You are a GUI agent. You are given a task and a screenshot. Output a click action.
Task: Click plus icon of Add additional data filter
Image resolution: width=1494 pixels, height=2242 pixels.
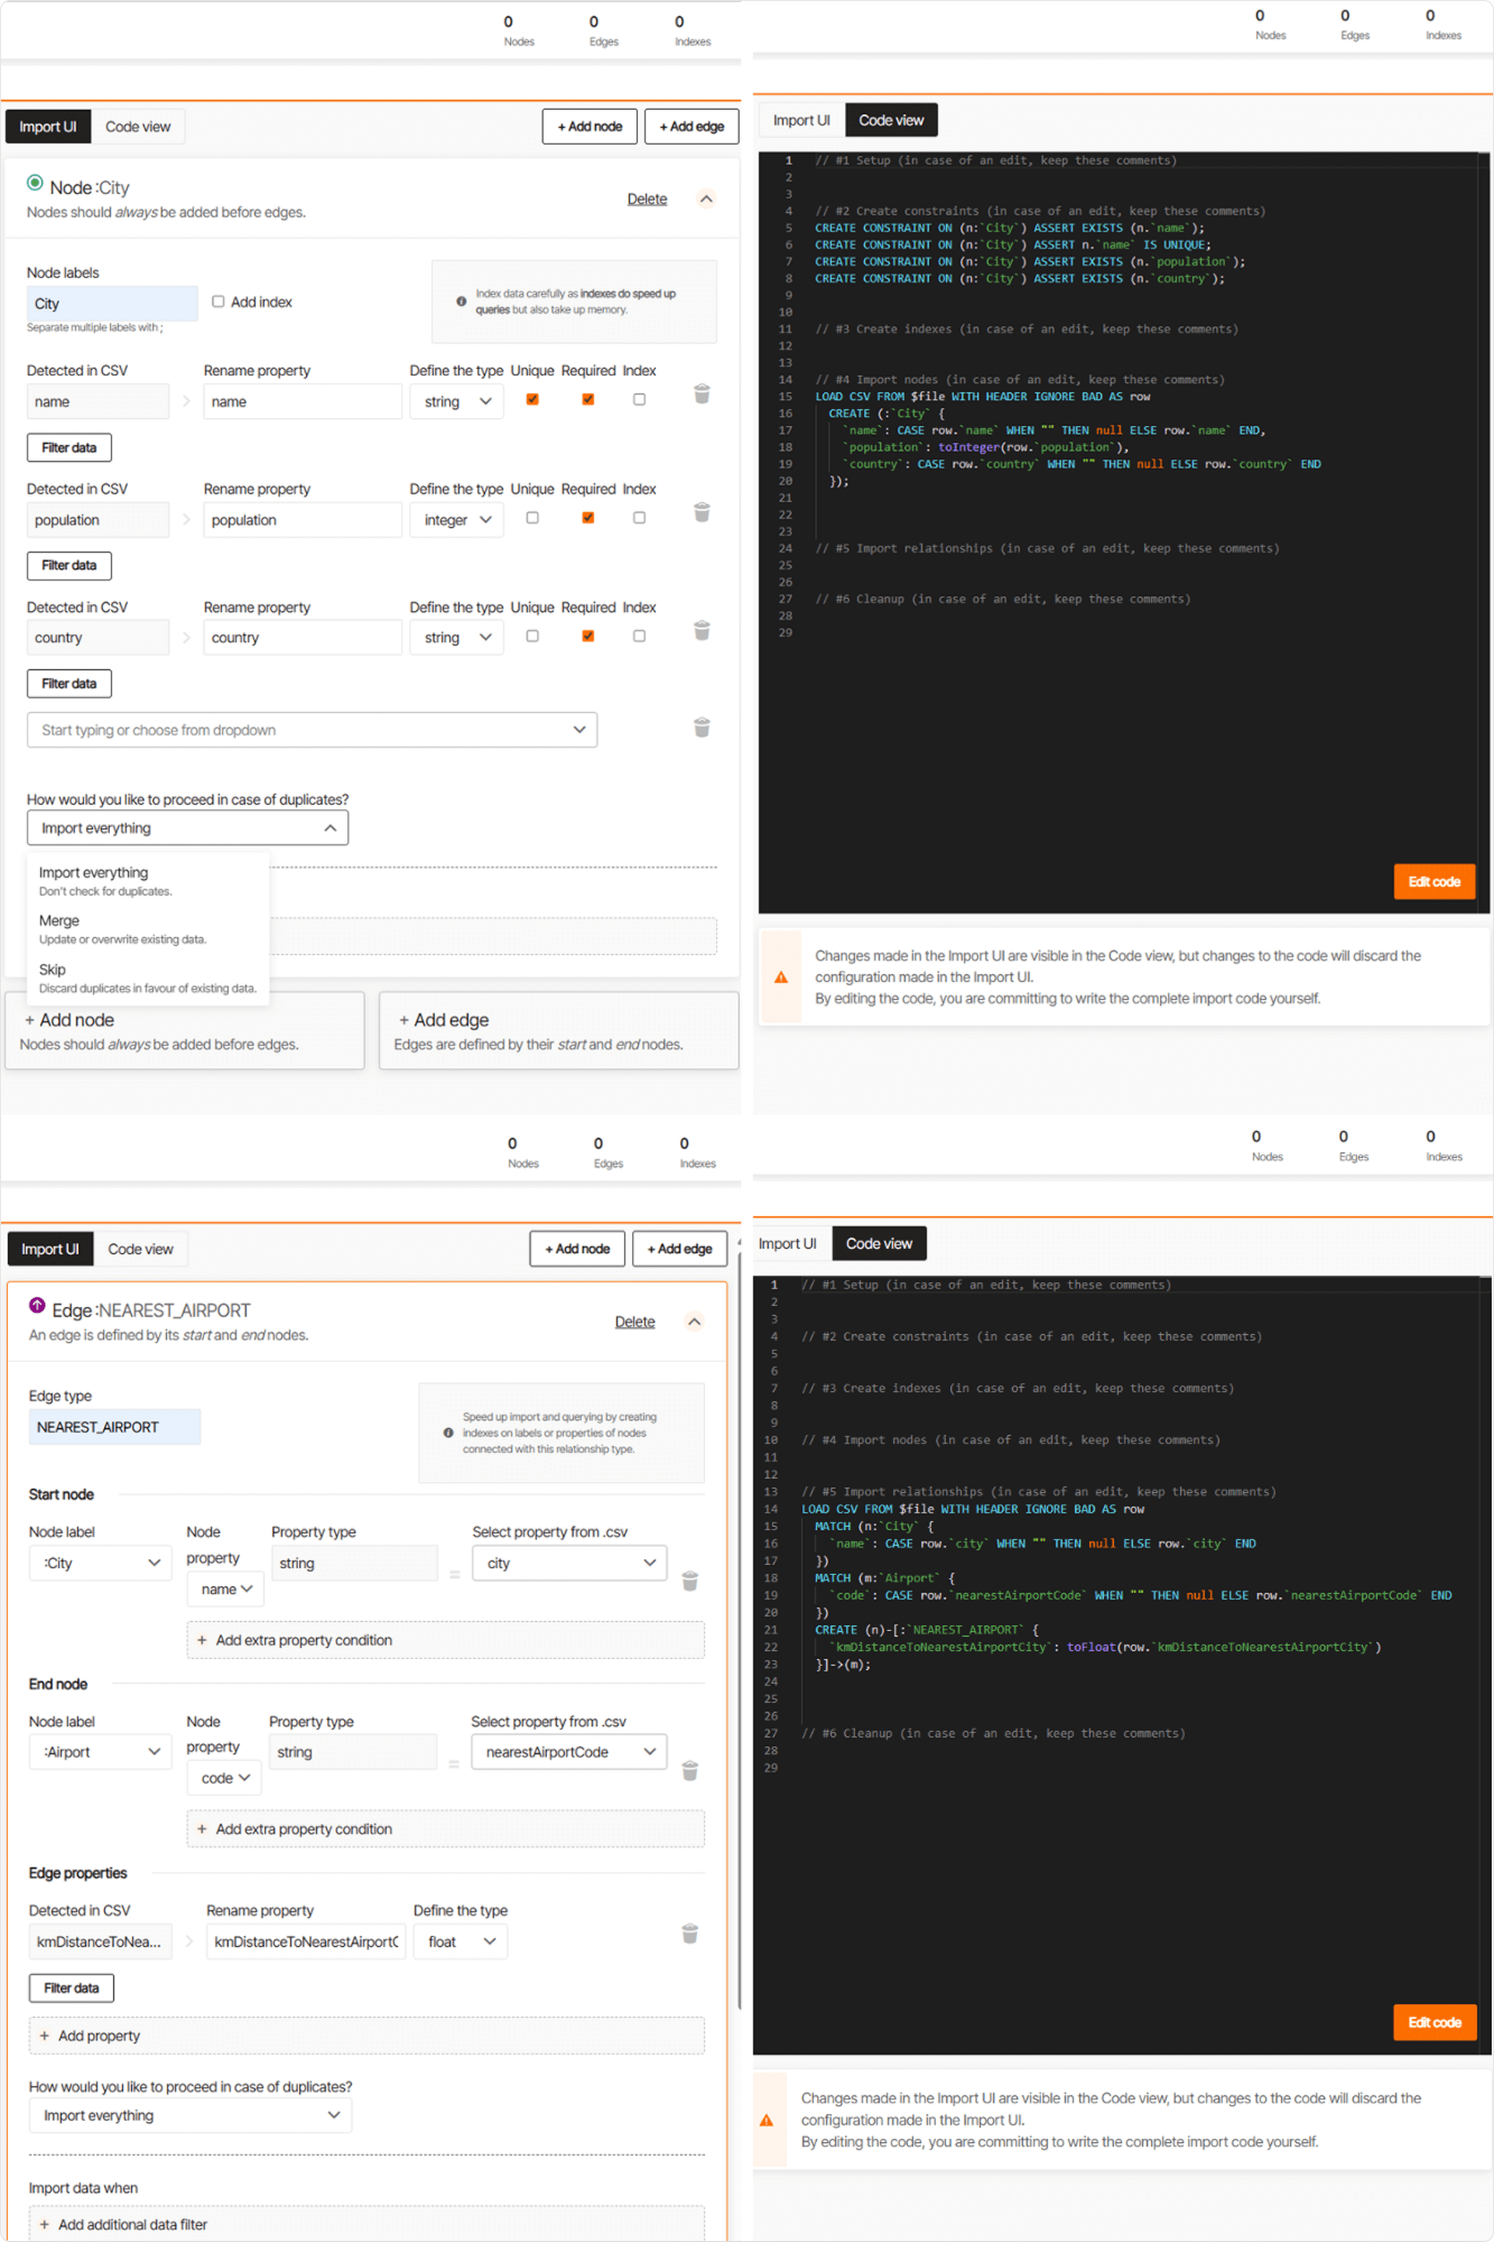point(44,2224)
